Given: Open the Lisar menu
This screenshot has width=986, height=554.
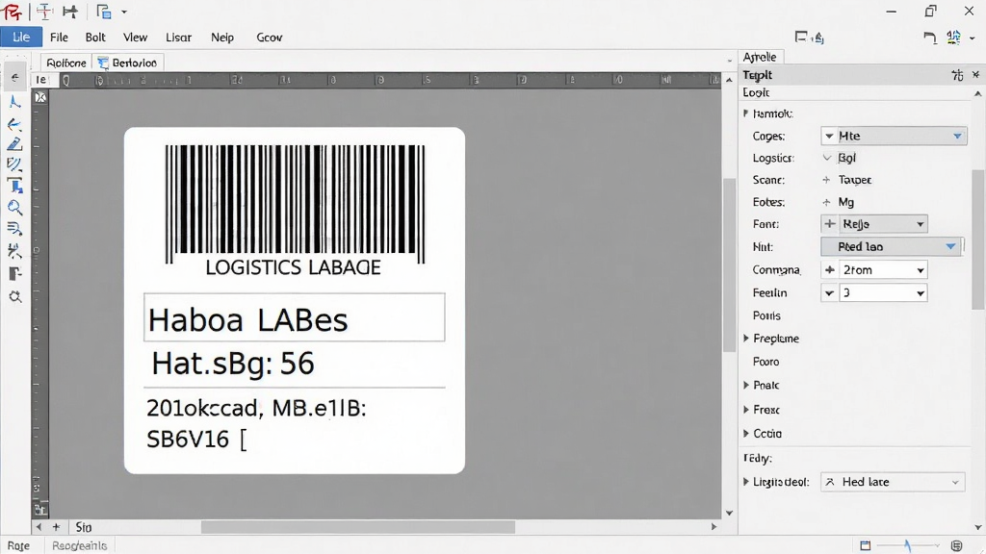Looking at the screenshot, I should point(178,38).
